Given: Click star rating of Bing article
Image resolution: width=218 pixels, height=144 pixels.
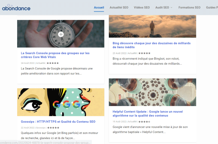Looking at the screenshot, I should click(x=144, y=53).
